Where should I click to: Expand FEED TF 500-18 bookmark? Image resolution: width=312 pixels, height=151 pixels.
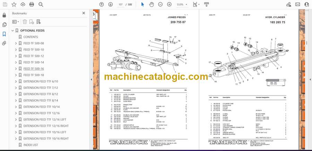[16, 75]
